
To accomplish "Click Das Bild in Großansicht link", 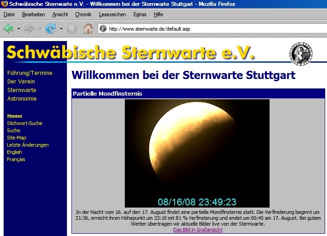I will pos(198,230).
